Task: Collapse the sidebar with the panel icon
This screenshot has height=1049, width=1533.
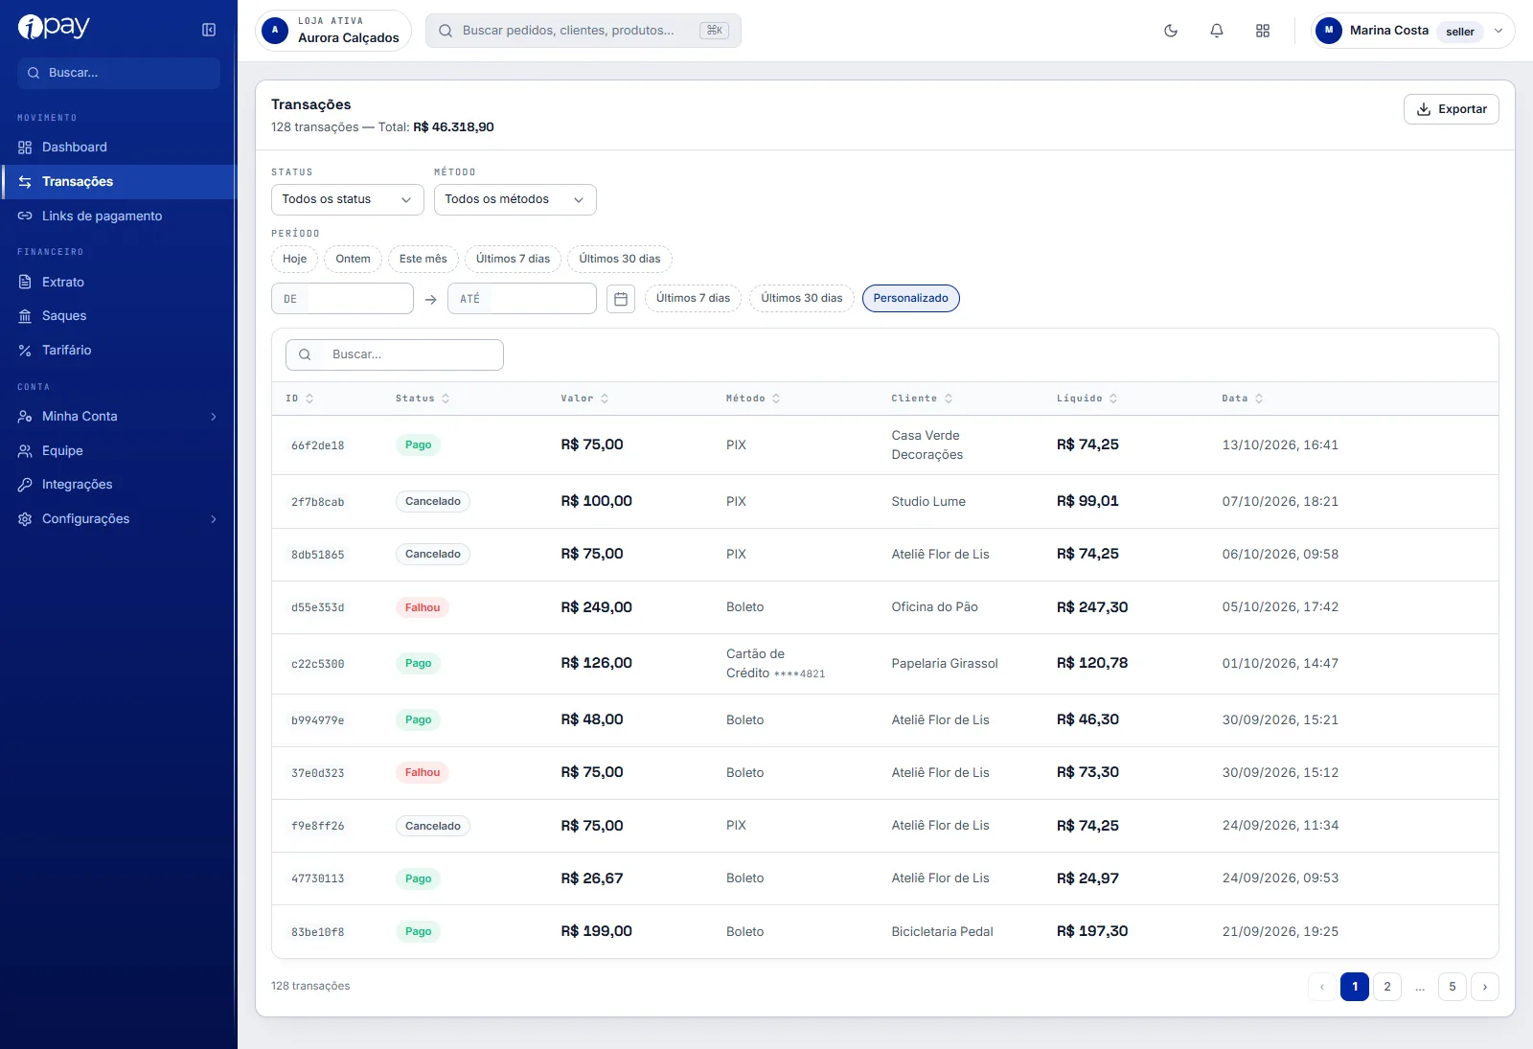Action: pos(209,30)
